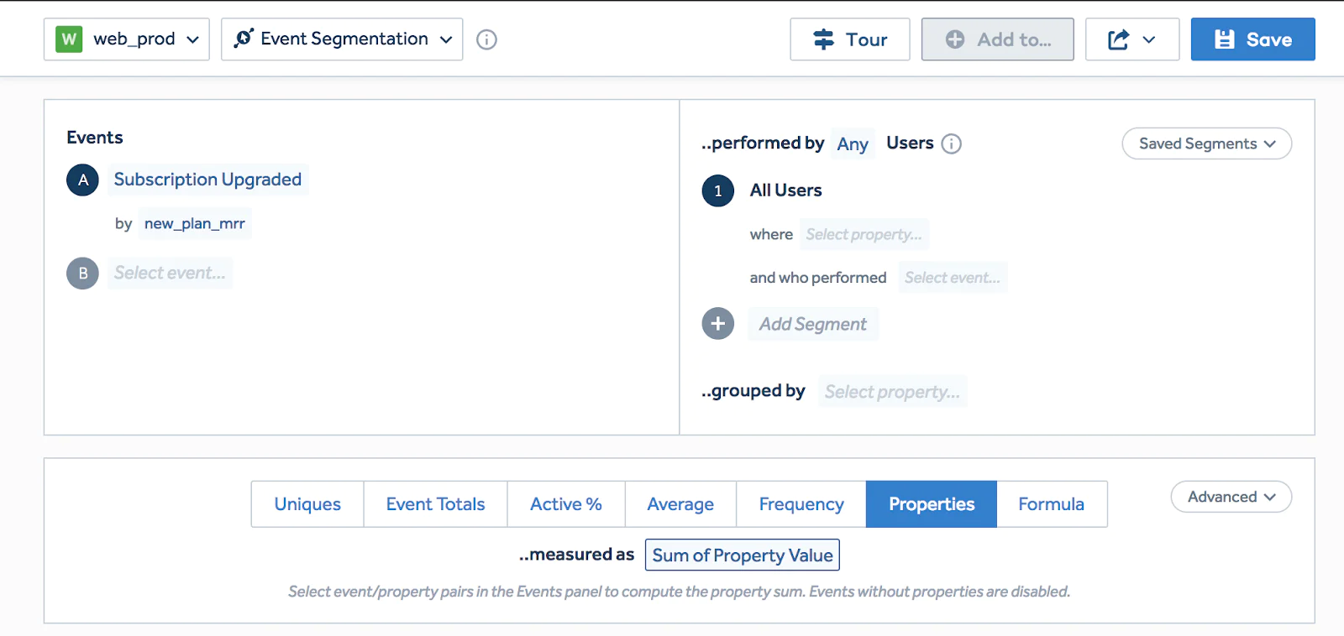
Task: Change the Sum of Property Value measure
Action: [x=742, y=555]
